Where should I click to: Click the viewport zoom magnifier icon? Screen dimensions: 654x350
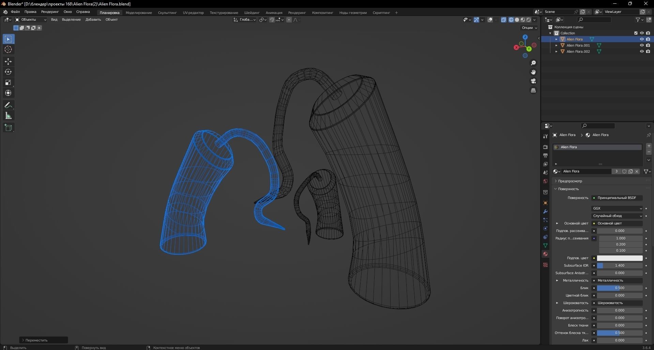533,63
